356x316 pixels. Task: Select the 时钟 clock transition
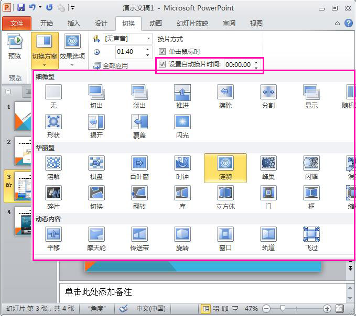[182, 168]
